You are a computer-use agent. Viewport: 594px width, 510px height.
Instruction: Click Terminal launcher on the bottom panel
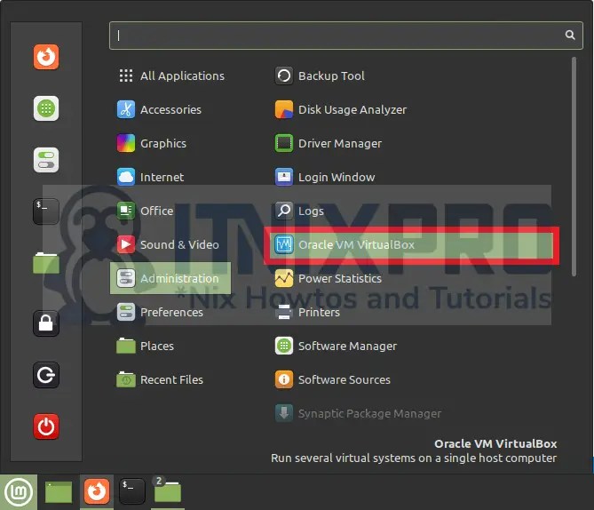[131, 491]
